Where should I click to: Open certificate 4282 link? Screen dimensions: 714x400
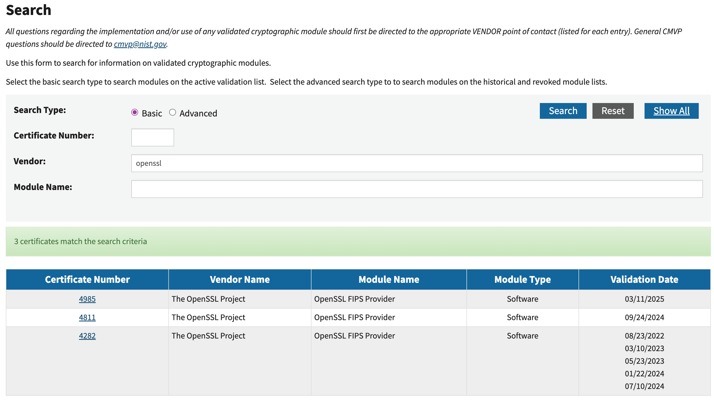87,336
